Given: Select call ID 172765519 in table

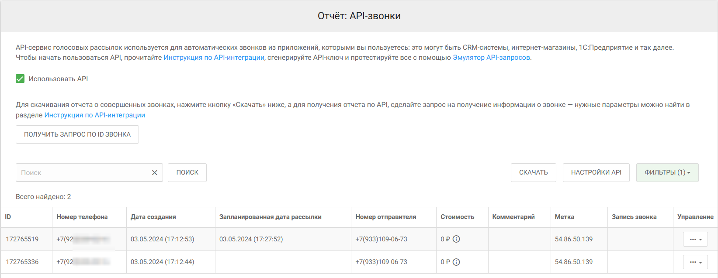Looking at the screenshot, I should [x=22, y=239].
